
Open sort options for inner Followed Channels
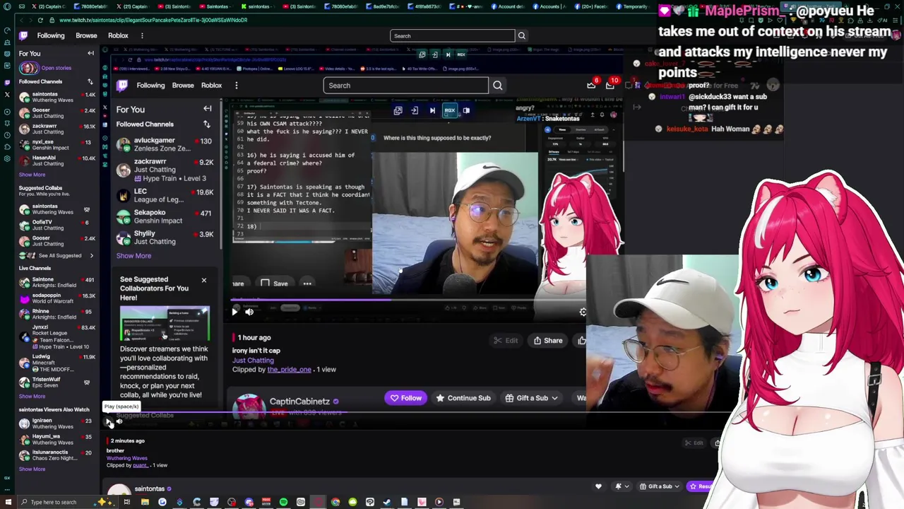point(207,124)
